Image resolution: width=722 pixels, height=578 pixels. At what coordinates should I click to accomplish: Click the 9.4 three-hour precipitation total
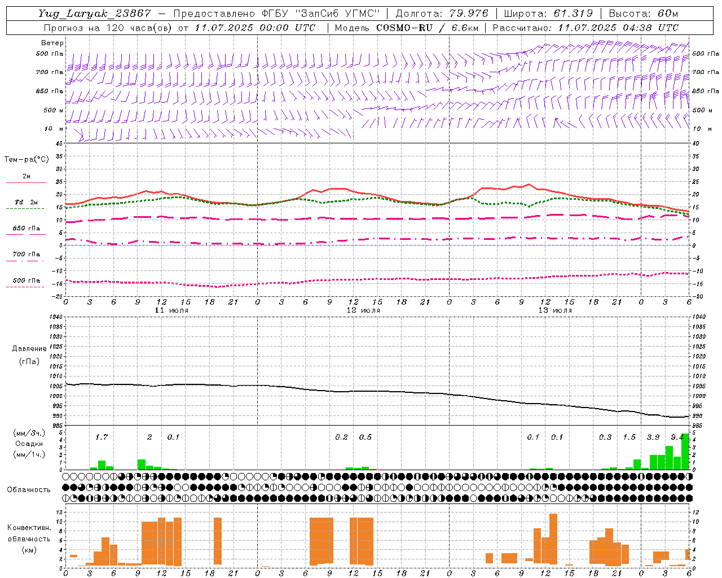[677, 437]
